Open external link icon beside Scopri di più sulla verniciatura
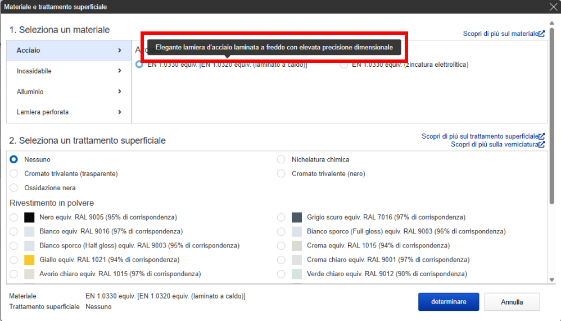Viewport: 561px width, 321px height. pyautogui.click(x=542, y=145)
